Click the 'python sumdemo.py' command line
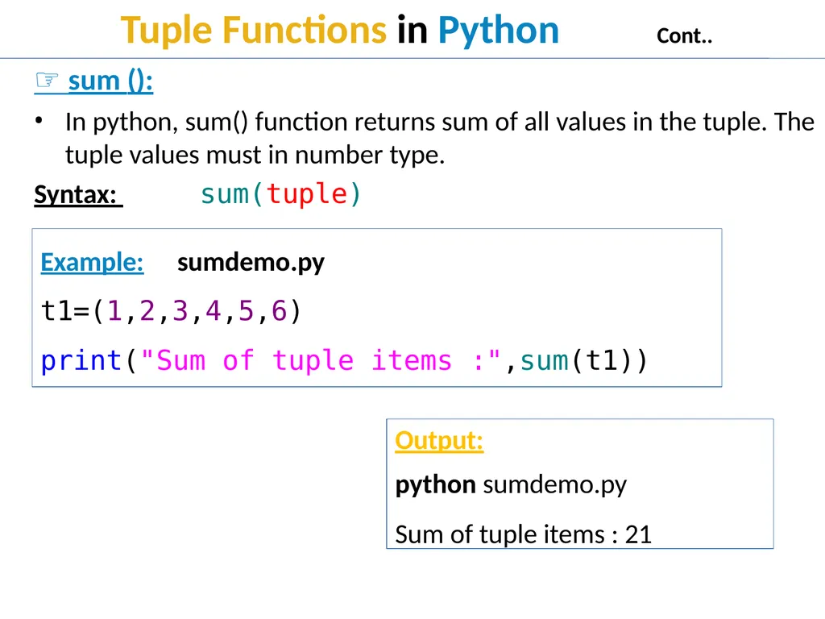Viewport: 825px width, 619px height. [x=511, y=484]
